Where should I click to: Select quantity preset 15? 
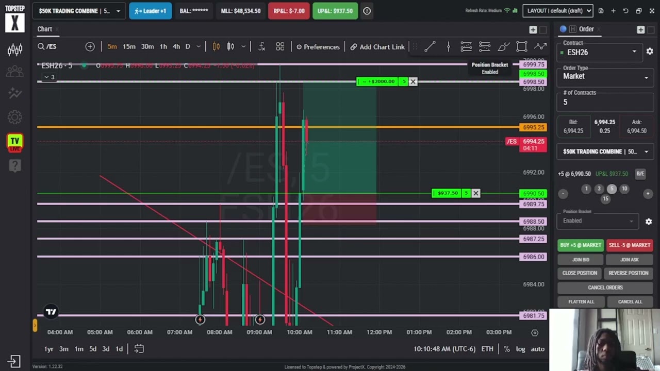(x=605, y=198)
